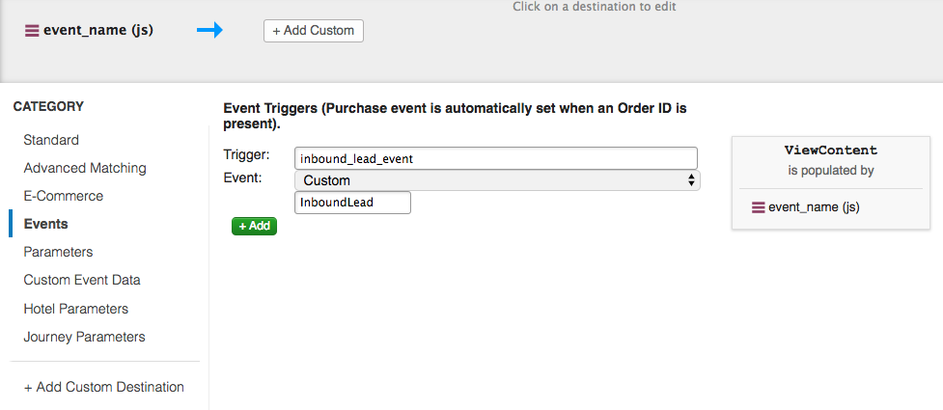Open the Custom Event Data category
This screenshot has height=410, width=943.
[82, 280]
